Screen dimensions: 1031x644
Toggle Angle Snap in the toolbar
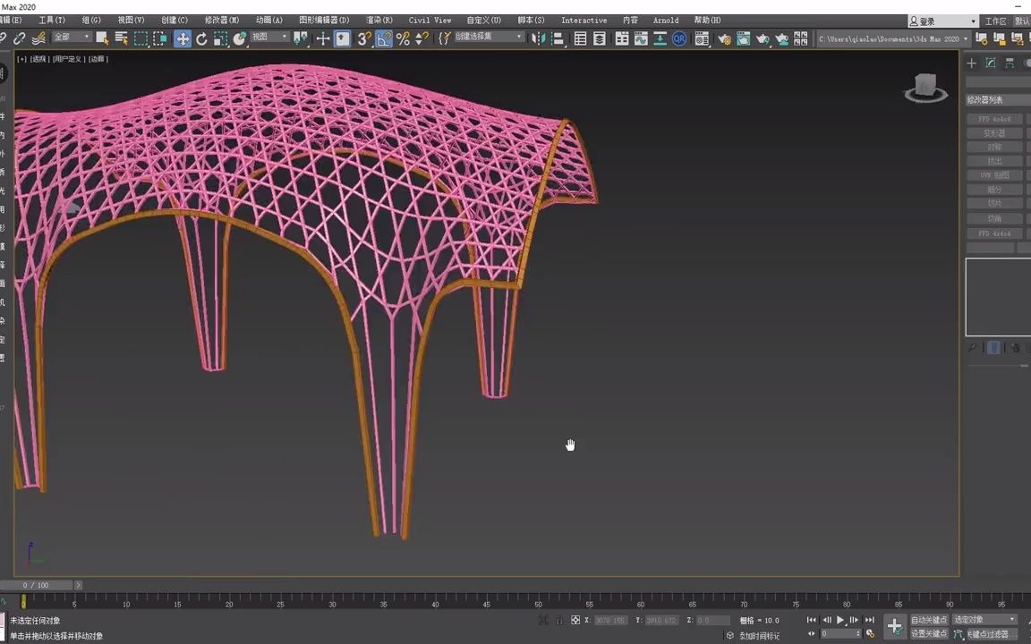pyautogui.click(x=383, y=38)
